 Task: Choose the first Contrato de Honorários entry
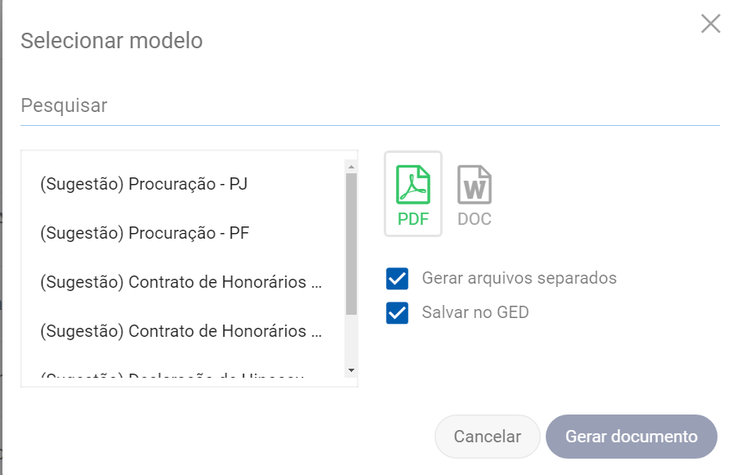coord(181,282)
